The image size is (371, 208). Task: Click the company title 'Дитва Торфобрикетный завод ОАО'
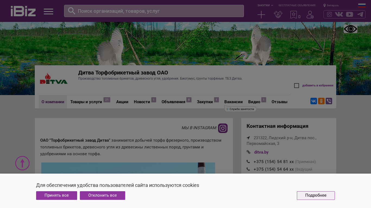123,73
